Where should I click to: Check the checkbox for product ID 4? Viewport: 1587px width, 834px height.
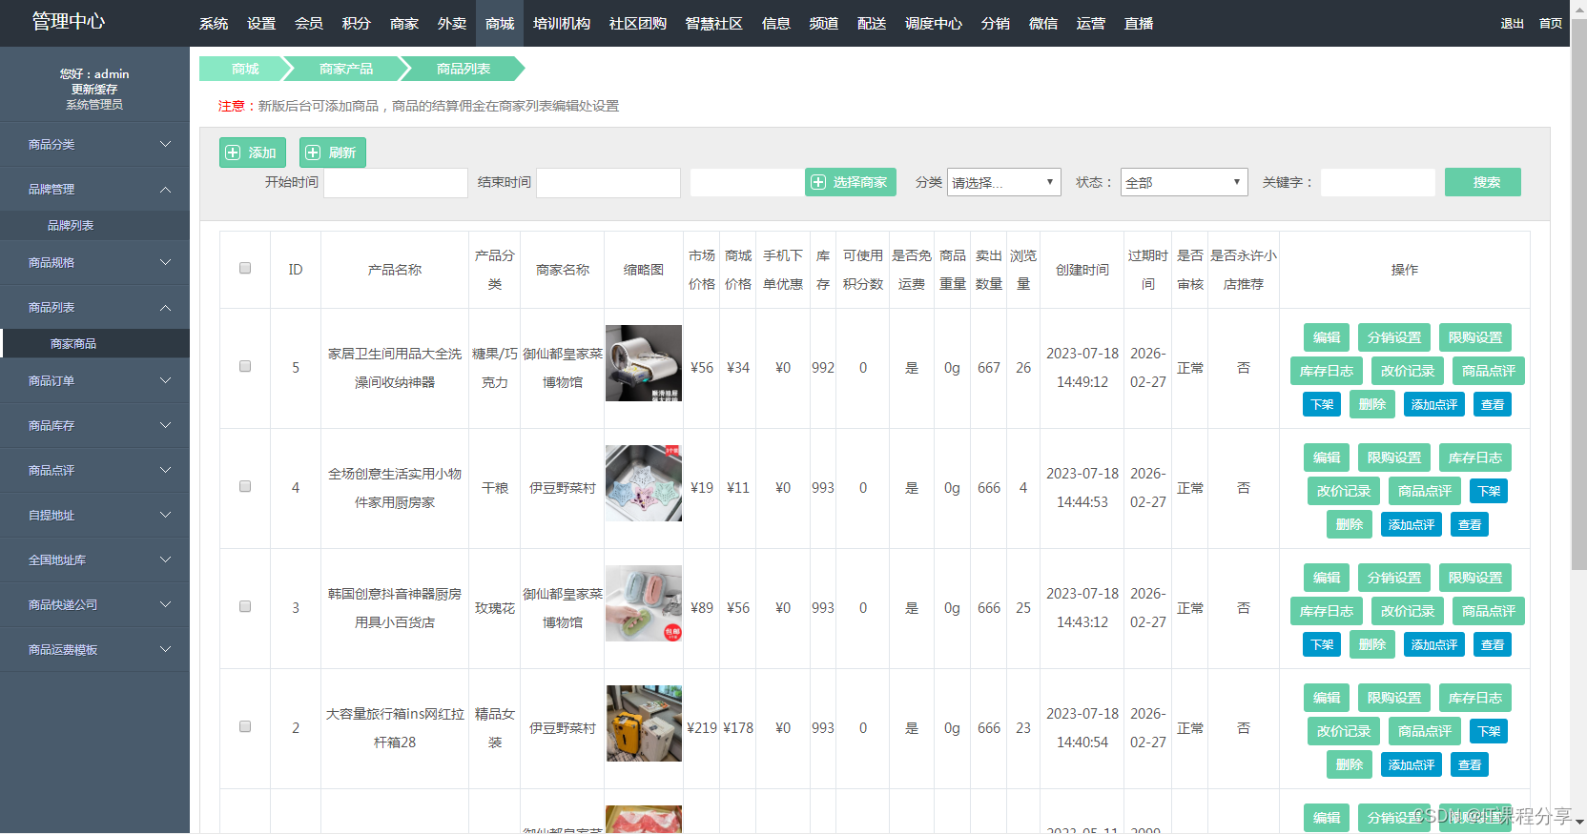[x=245, y=486]
